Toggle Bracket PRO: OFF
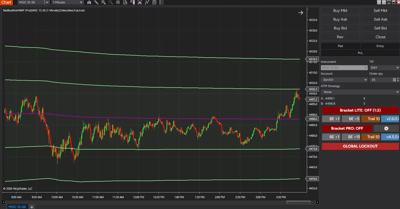Screen dimensions: 400x209 (347, 128)
